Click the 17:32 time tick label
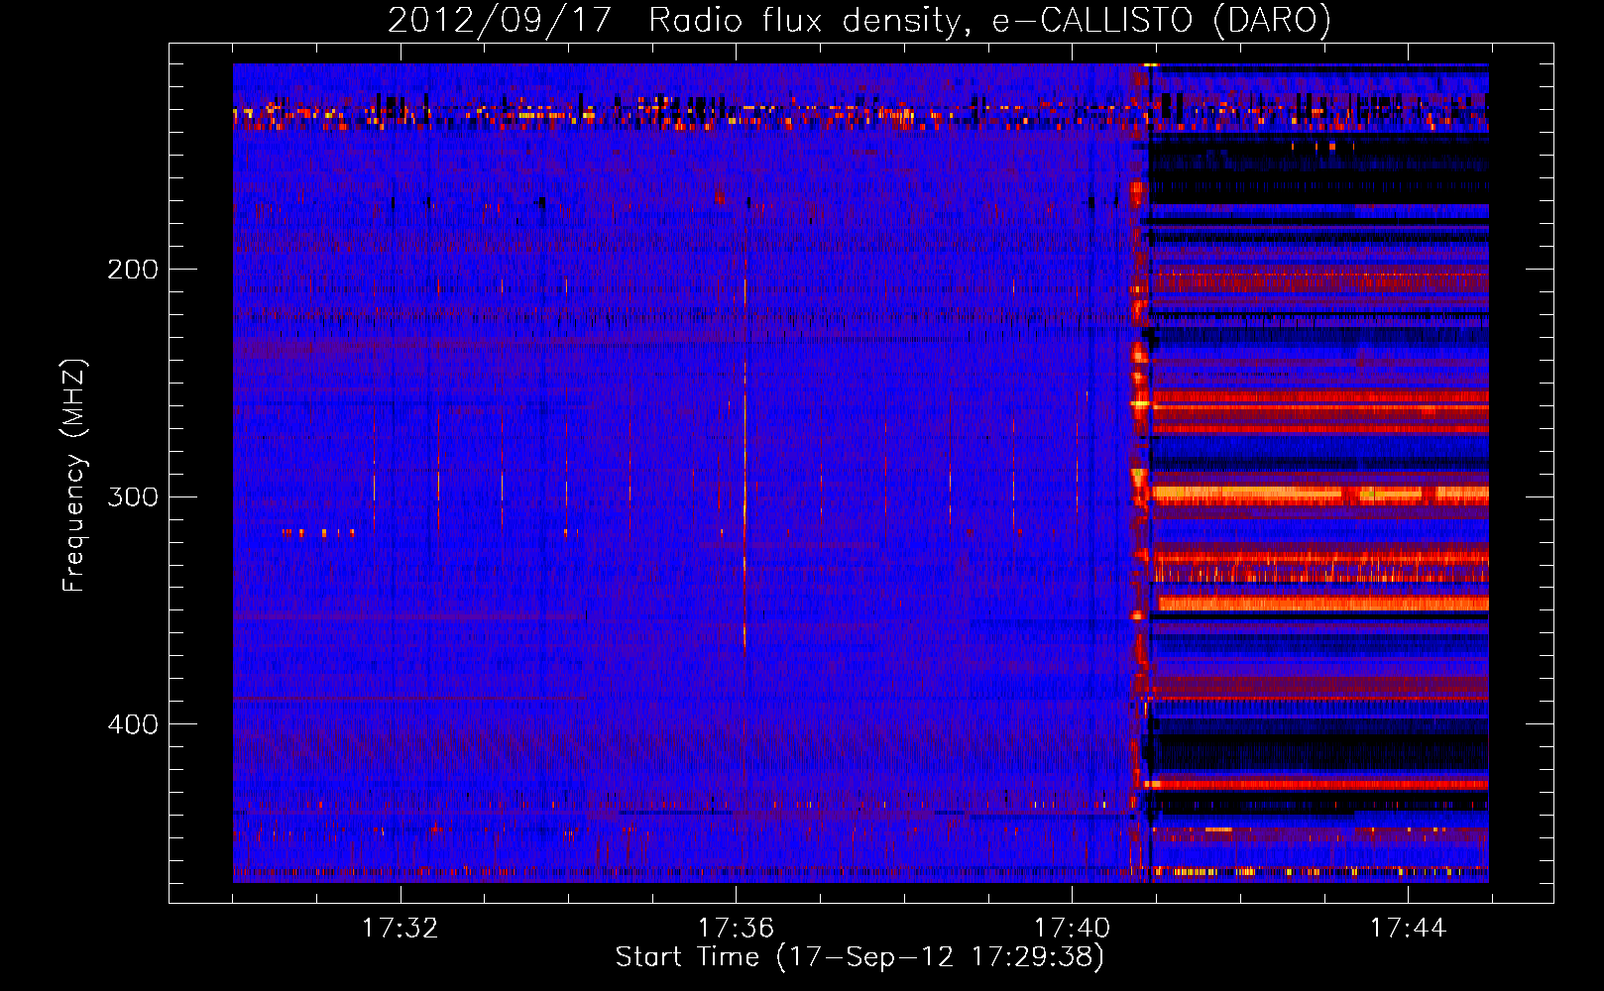 (x=400, y=929)
